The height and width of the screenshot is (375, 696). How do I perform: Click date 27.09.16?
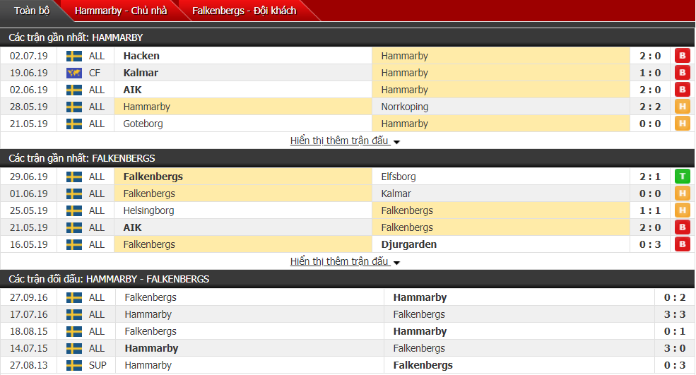[x=29, y=297]
